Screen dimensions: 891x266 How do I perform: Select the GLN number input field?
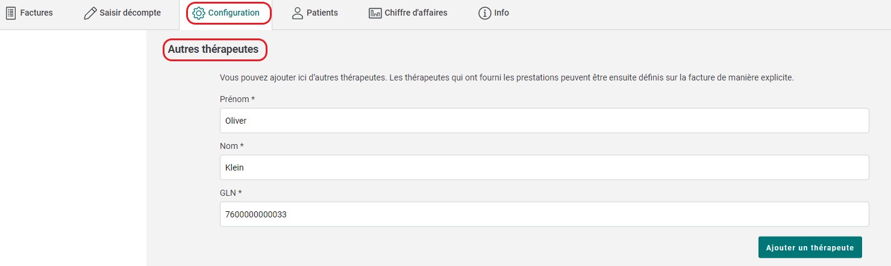(545, 214)
